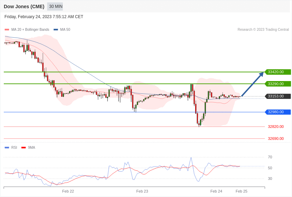292x197 pixels.
Task: Click the date 'Friday, February 24, 2023 7:55:12 AM CET'
Action: pyautogui.click(x=44, y=17)
